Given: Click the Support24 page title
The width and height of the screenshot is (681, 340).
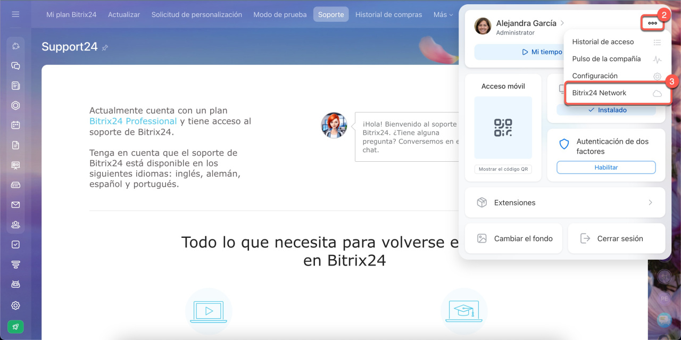Looking at the screenshot, I should 70,47.
